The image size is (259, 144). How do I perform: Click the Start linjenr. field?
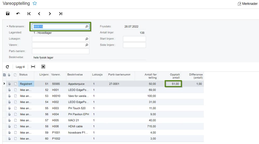[134, 39]
